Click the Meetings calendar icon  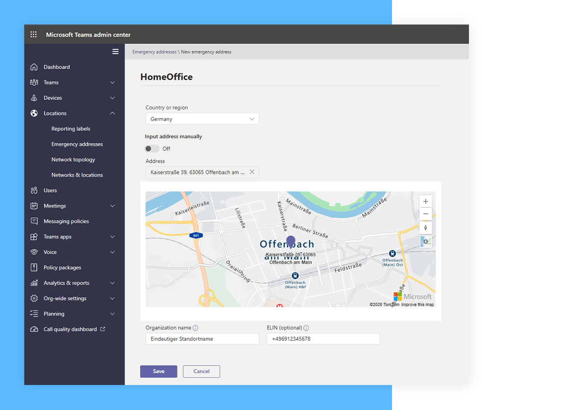point(34,206)
